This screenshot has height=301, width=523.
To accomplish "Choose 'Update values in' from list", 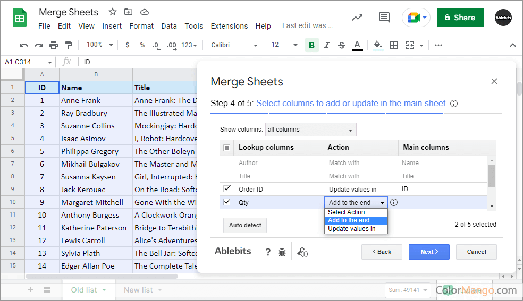I will [x=352, y=229].
